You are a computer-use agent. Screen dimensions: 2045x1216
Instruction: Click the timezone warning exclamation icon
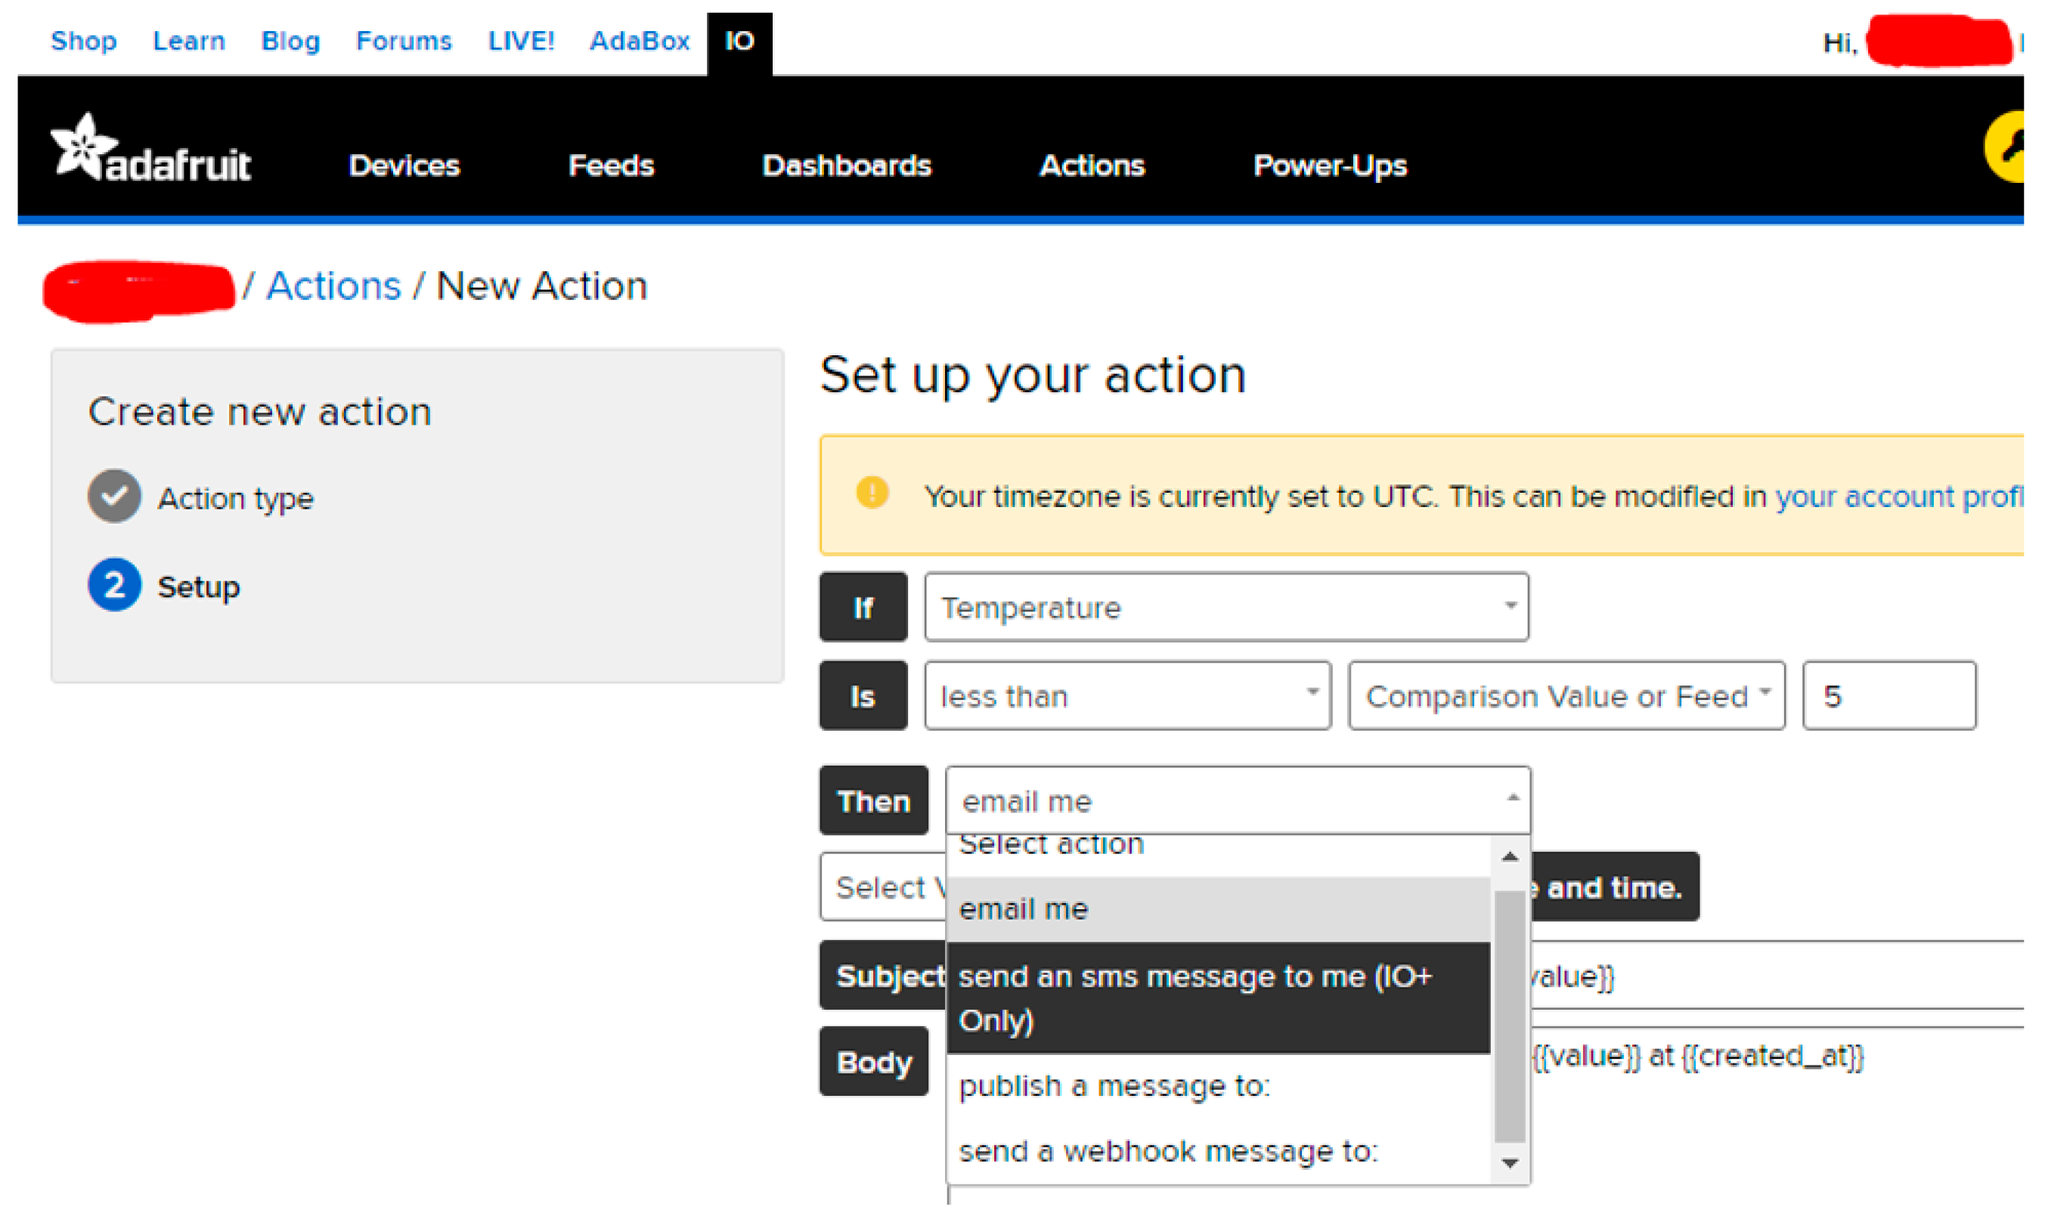coord(872,494)
